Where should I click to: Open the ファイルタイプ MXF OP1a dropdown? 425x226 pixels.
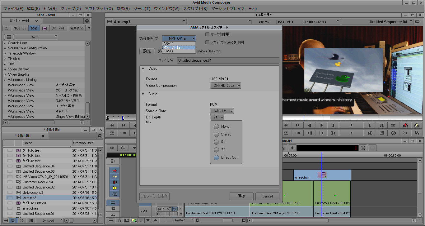pos(179,38)
